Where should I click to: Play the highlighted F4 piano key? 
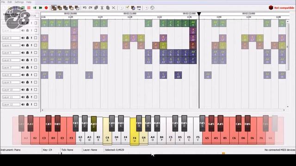pyautogui.click(x=135, y=138)
